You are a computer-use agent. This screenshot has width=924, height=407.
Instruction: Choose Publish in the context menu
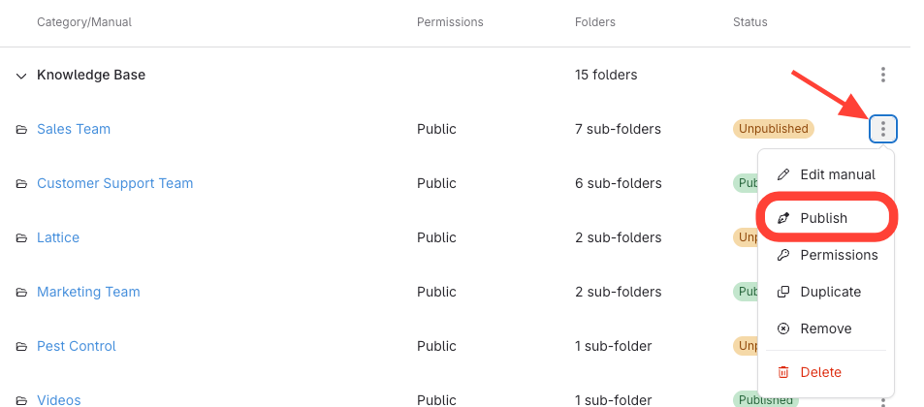pyautogui.click(x=823, y=218)
